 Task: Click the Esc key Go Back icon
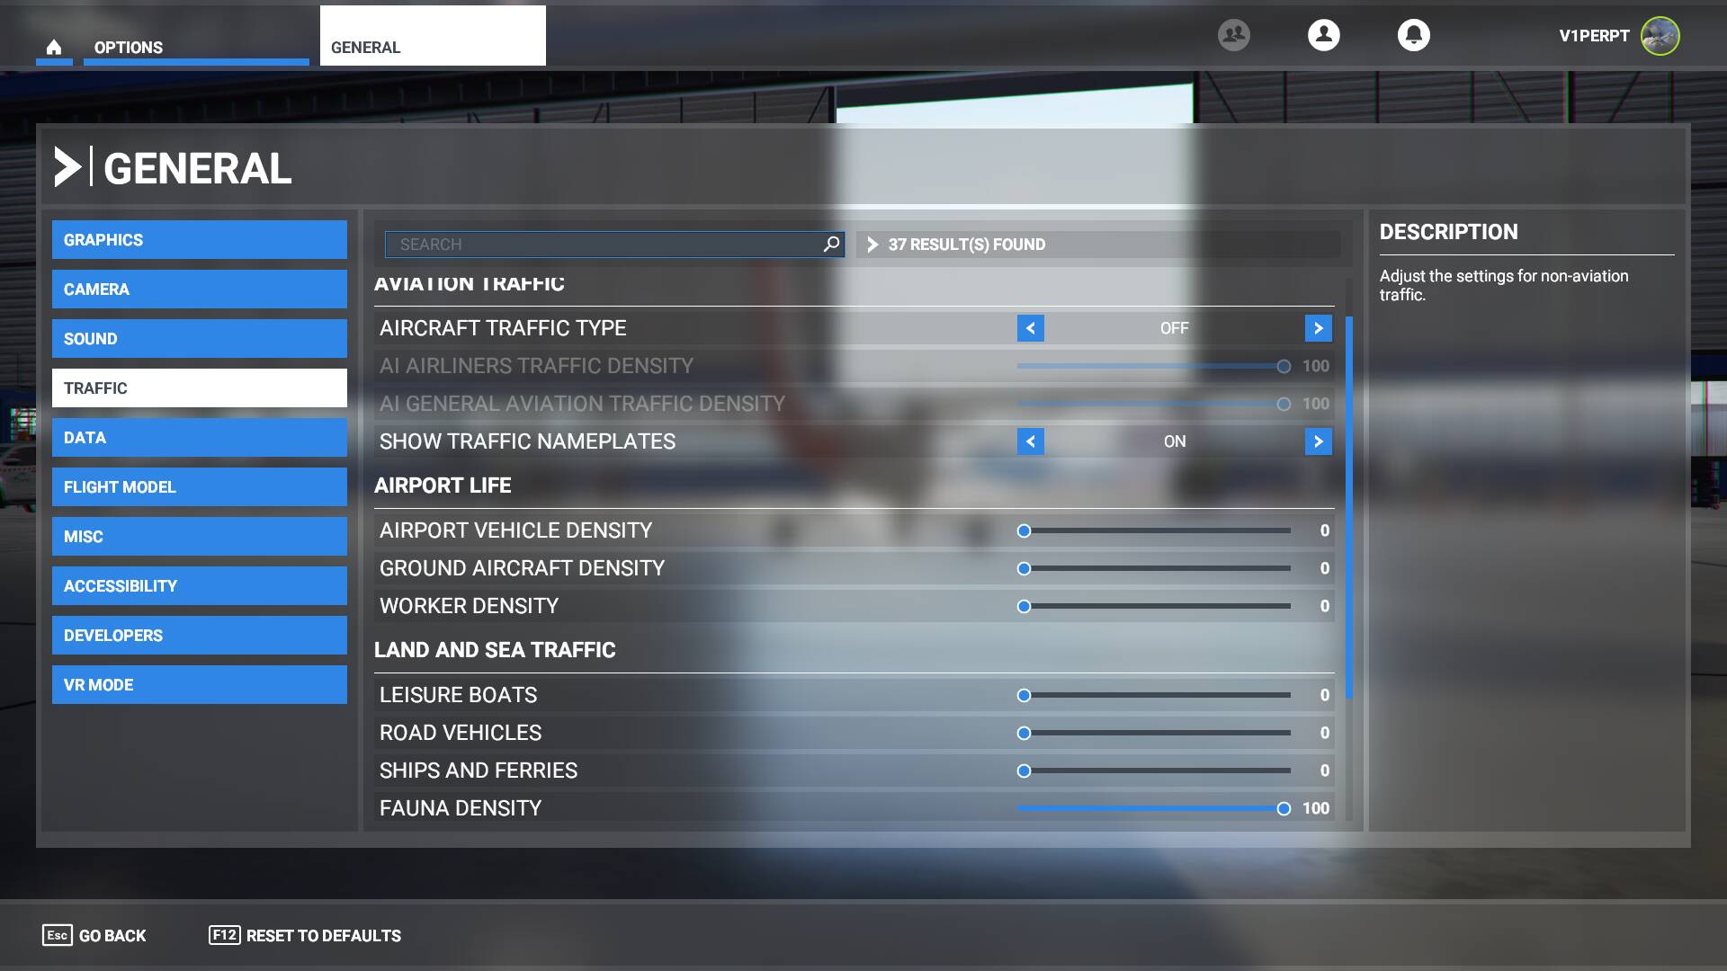pyautogui.click(x=57, y=935)
